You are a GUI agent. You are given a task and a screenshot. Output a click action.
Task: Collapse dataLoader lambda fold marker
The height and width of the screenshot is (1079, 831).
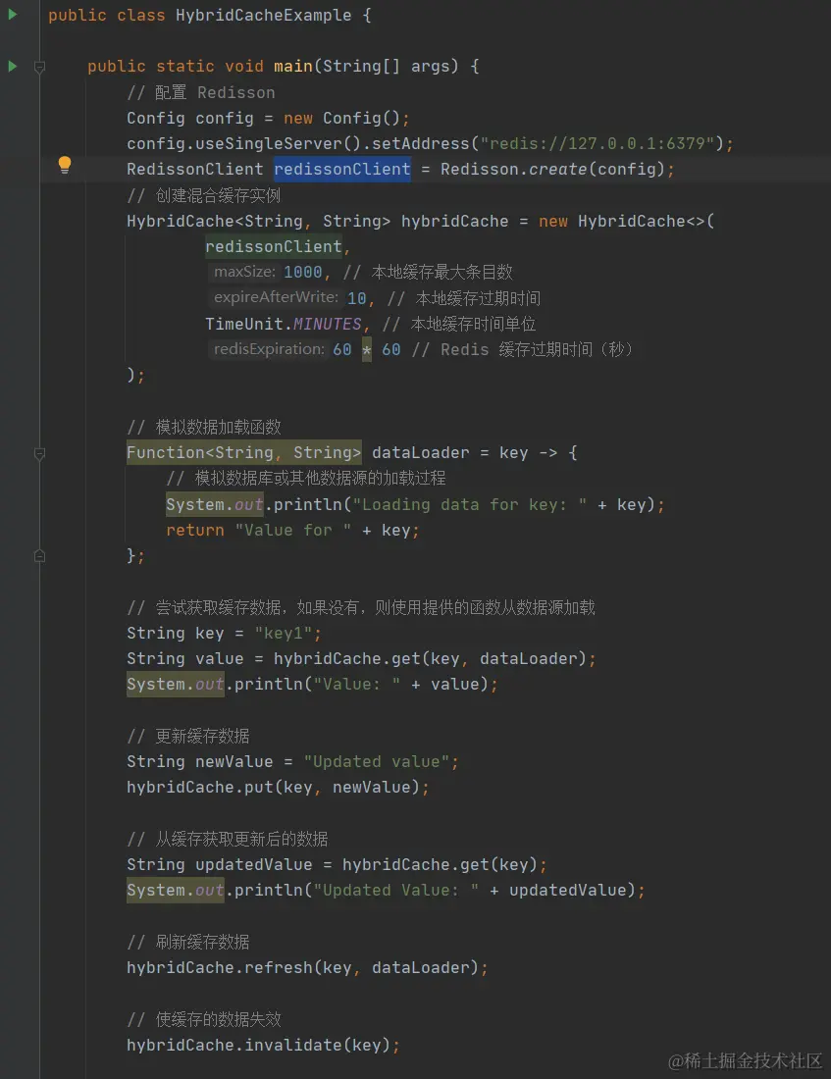coord(40,453)
